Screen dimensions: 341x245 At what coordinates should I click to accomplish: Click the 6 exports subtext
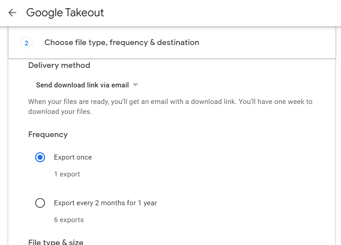click(69, 220)
